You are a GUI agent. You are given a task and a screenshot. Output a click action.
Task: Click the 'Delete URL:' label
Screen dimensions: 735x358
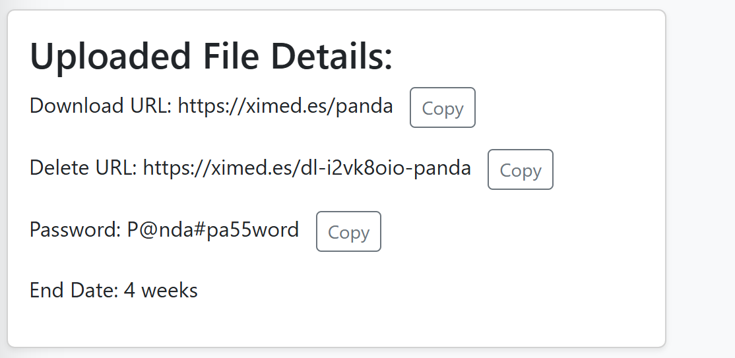click(x=83, y=168)
